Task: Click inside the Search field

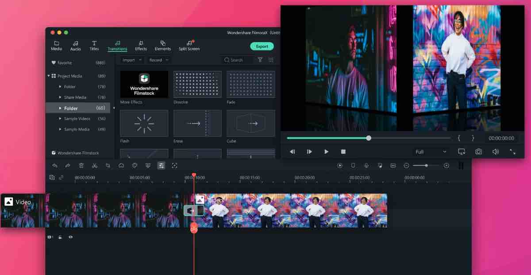Action: (237, 60)
